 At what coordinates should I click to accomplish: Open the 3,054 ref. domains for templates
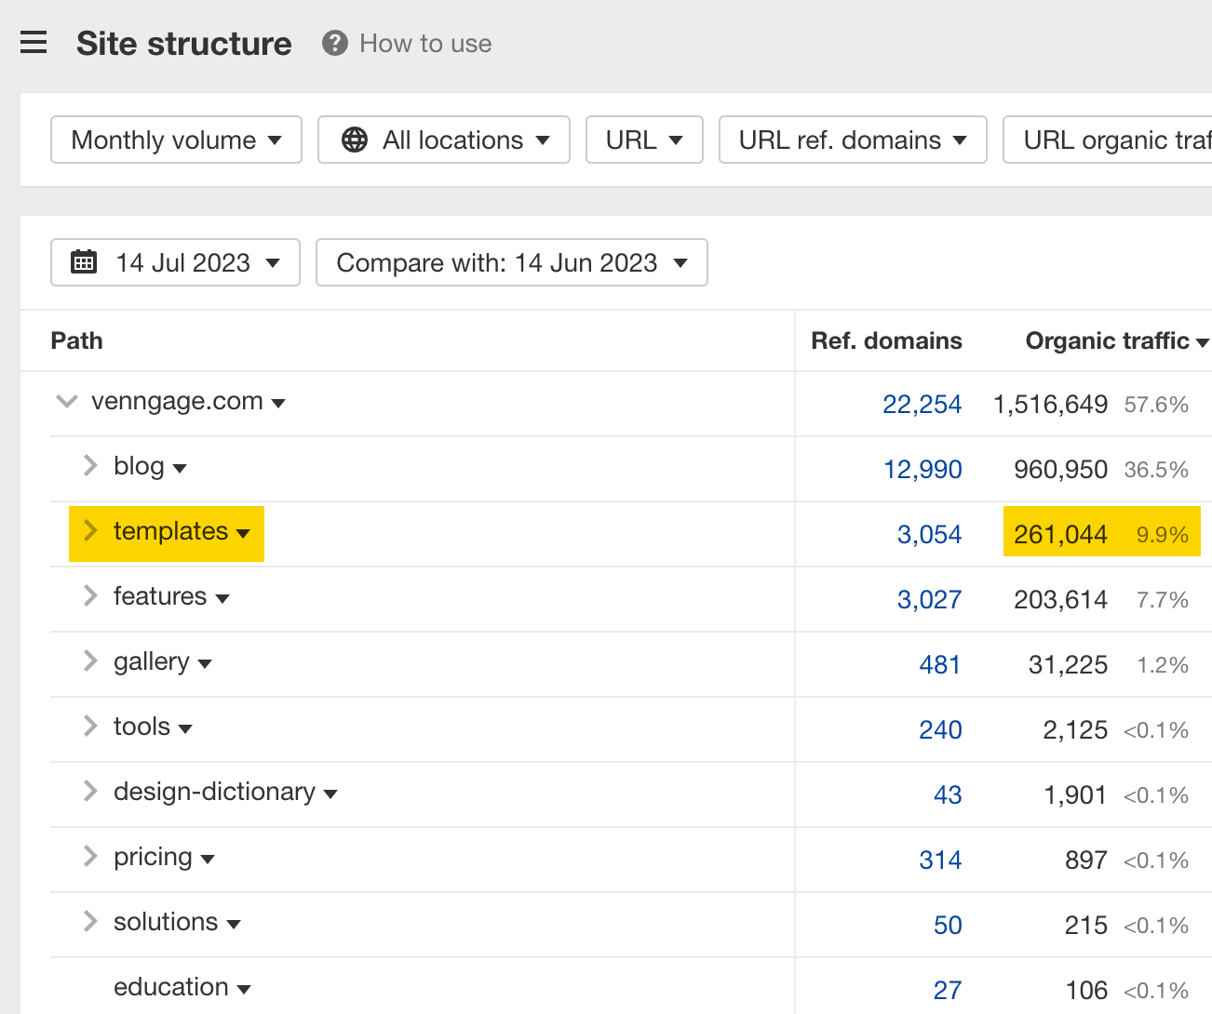930,534
